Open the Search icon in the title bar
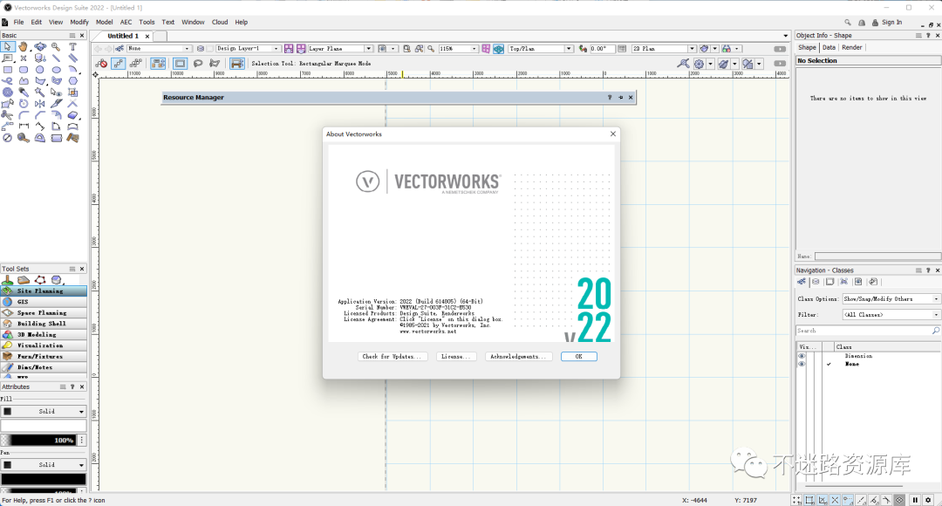 (x=848, y=22)
